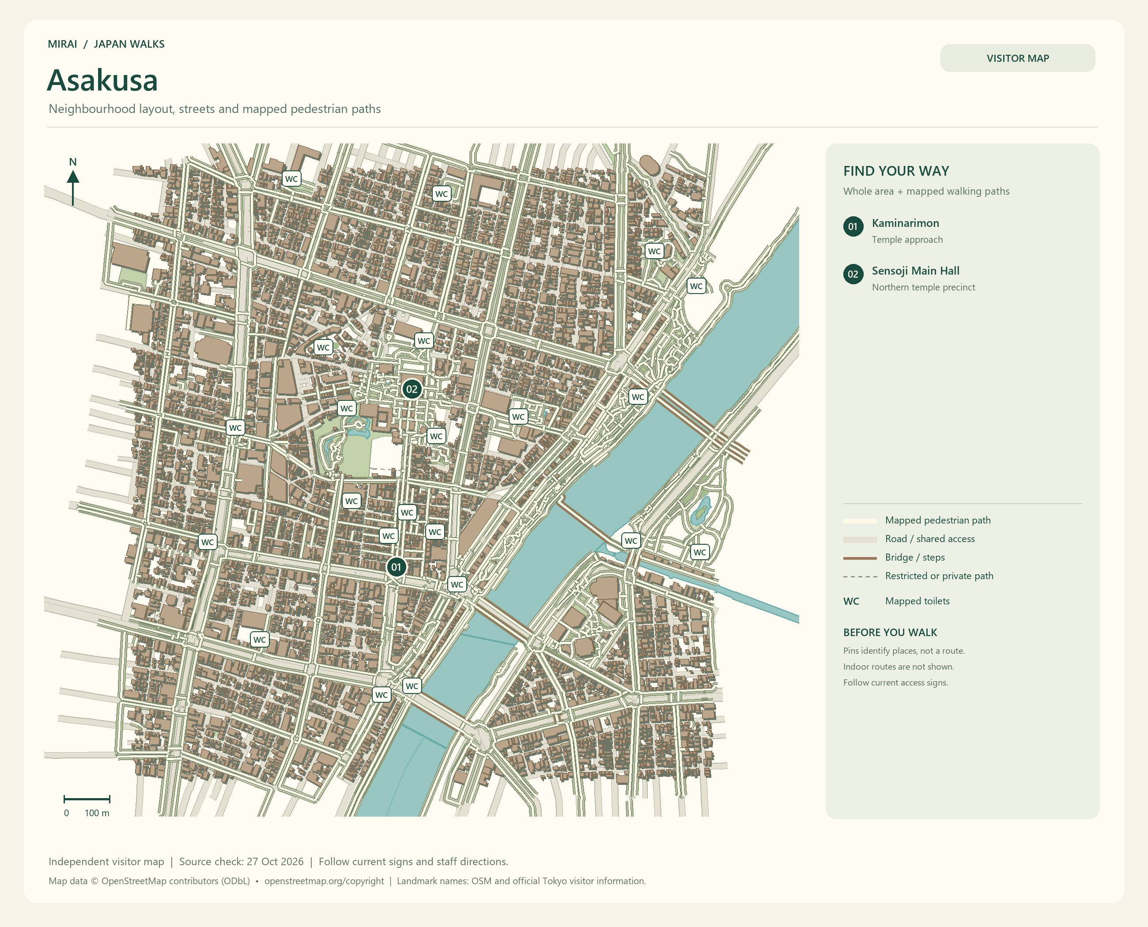Click 'Indoor routes are not shown.' note

(898, 667)
